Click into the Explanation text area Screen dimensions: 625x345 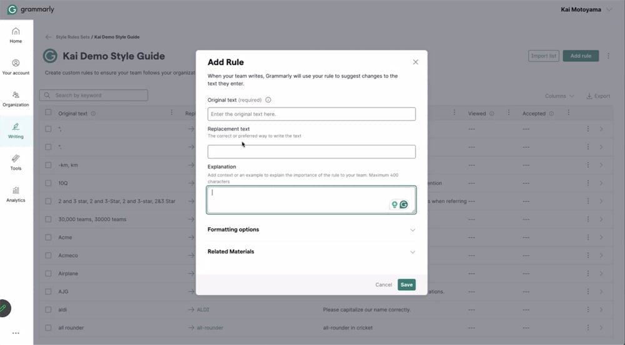click(x=311, y=200)
